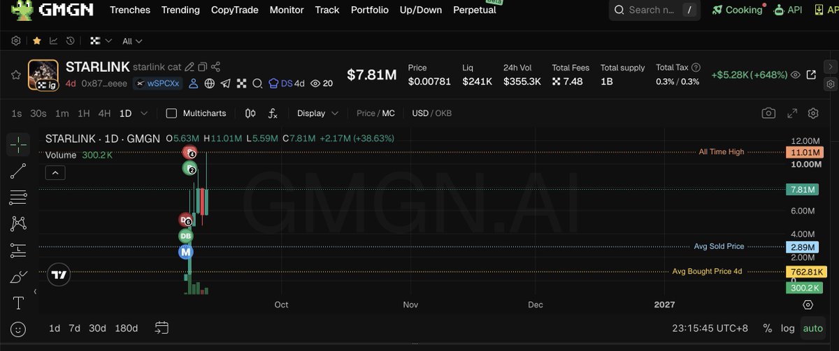This screenshot has width=839, height=351.
Task: Open the fx indicators menu
Action: [273, 113]
